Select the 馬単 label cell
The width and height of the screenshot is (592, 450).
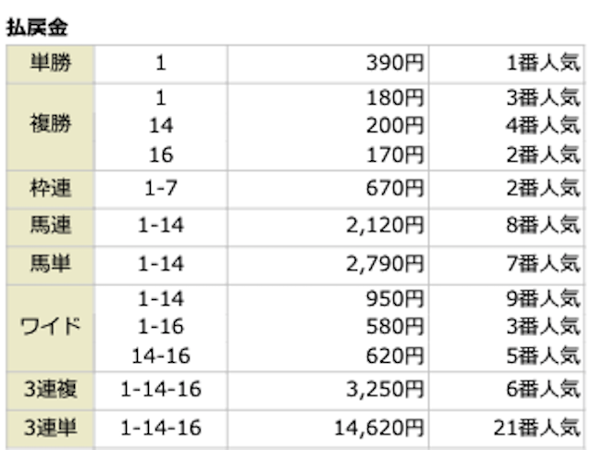[49, 264]
